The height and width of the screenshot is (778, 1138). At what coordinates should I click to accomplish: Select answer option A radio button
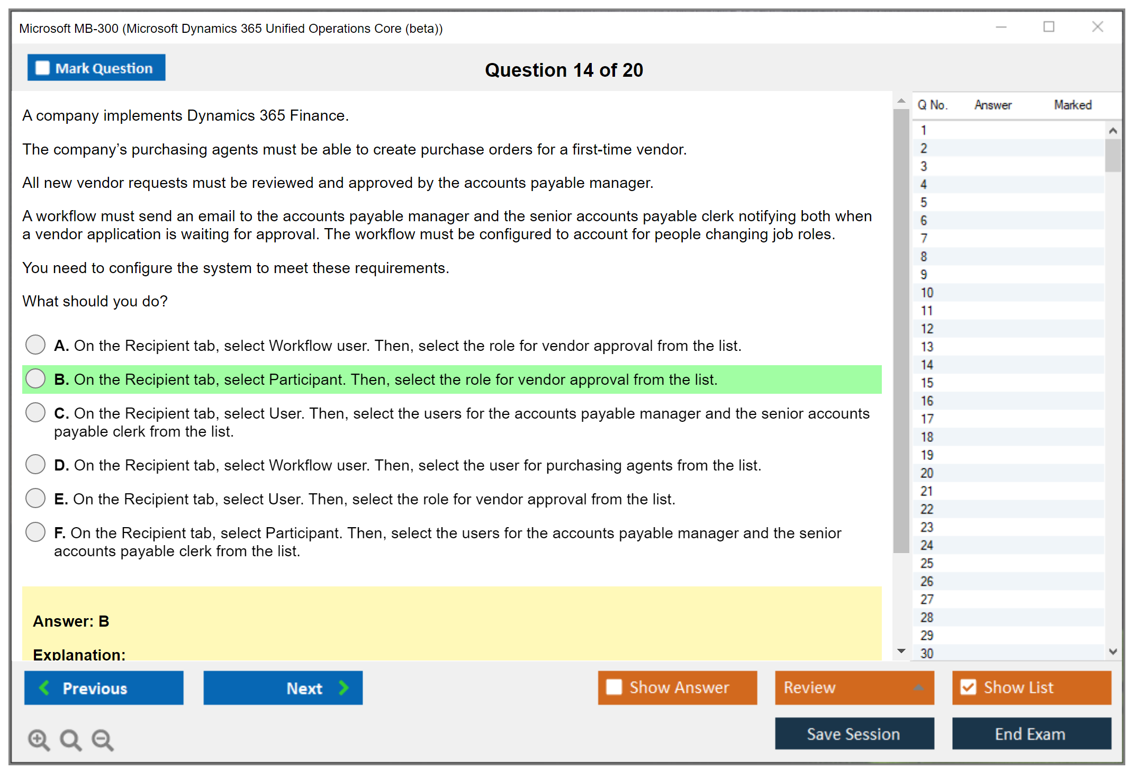coord(35,345)
